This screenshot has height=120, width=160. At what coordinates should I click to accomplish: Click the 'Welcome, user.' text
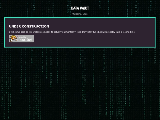click(80, 14)
